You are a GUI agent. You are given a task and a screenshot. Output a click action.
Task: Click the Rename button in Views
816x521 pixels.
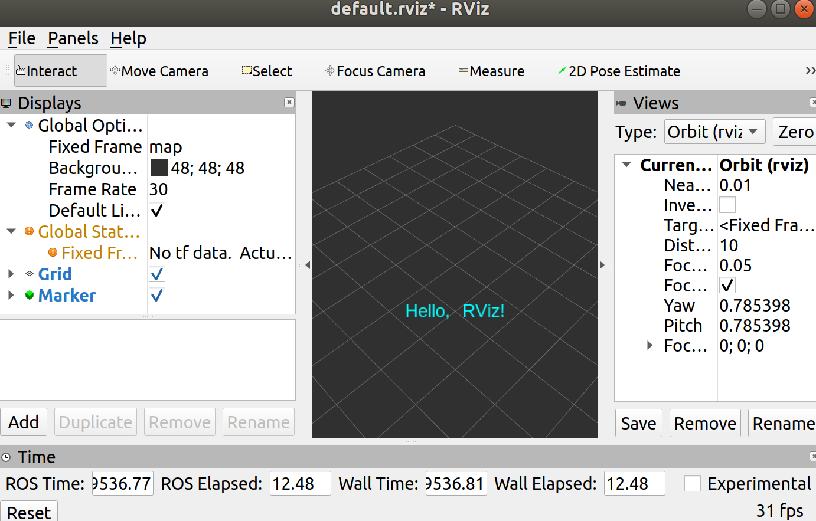click(782, 423)
